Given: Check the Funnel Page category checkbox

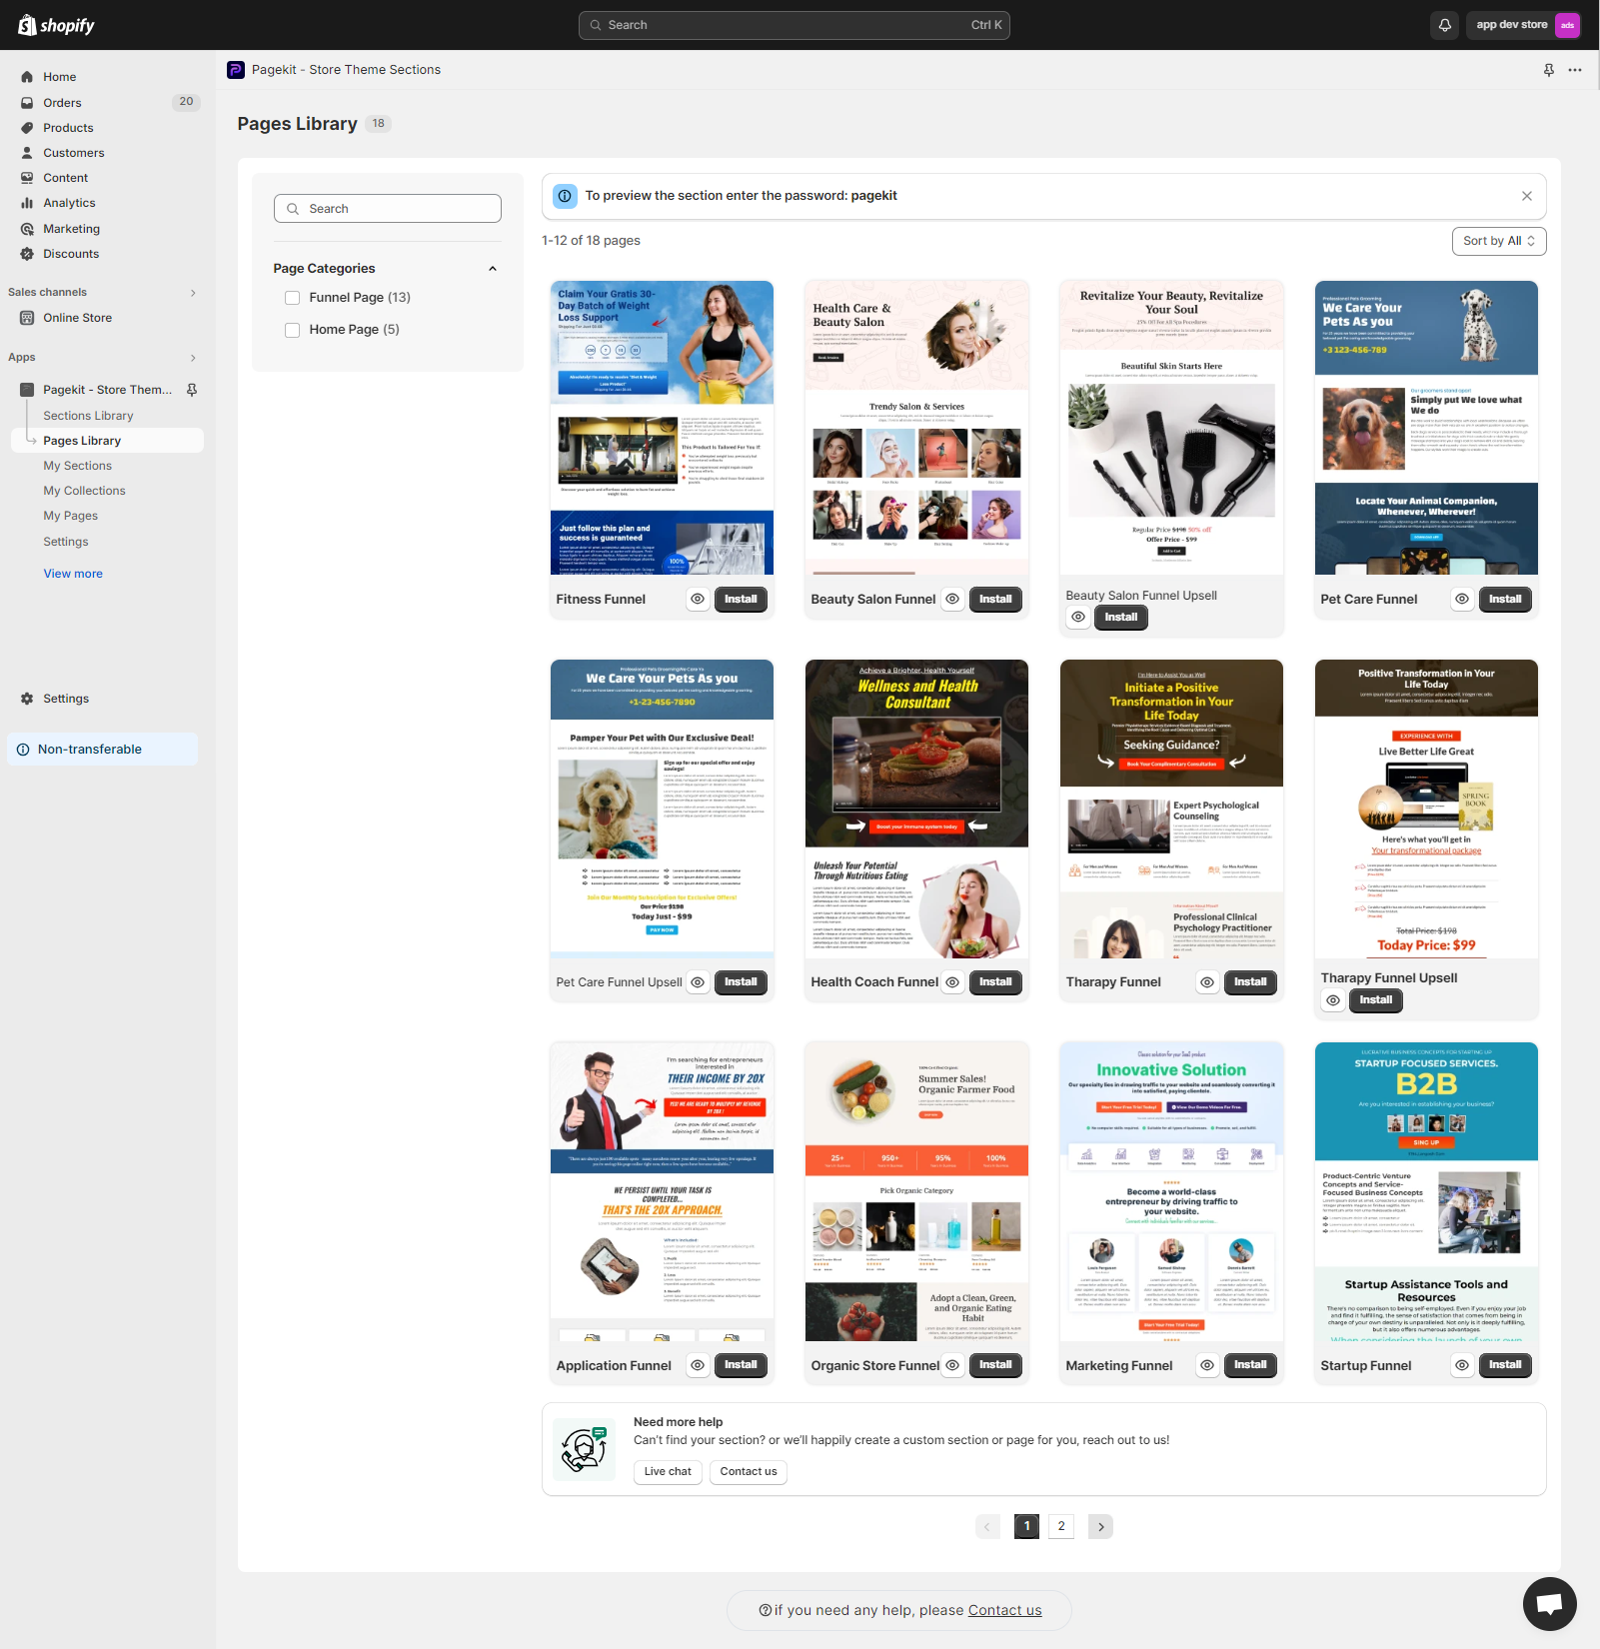Looking at the screenshot, I should pyautogui.click(x=293, y=298).
